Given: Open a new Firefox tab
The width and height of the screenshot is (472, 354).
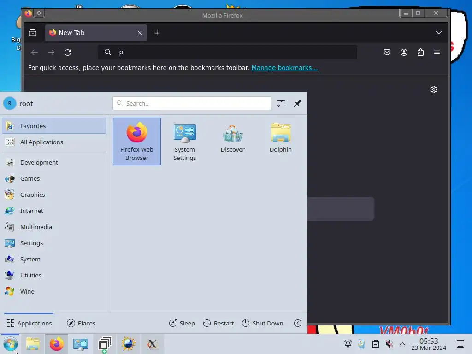Looking at the screenshot, I should click(x=157, y=33).
